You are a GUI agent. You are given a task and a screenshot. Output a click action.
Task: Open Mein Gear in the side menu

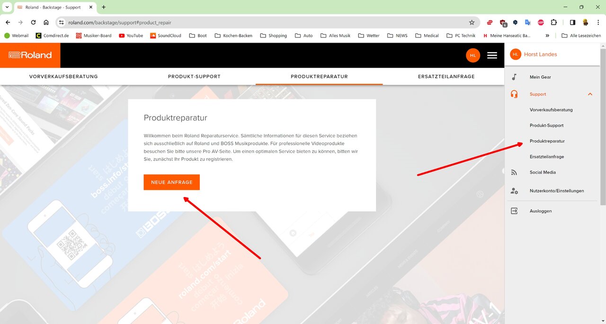point(540,77)
